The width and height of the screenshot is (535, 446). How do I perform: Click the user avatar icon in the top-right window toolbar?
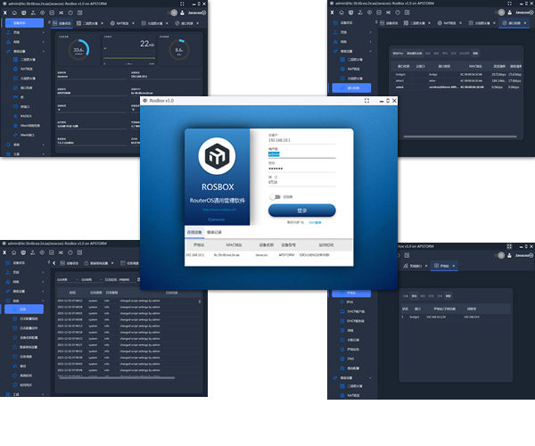509,12
